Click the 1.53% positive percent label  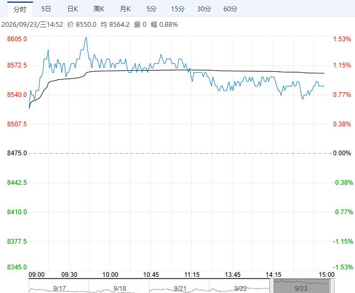342,39
